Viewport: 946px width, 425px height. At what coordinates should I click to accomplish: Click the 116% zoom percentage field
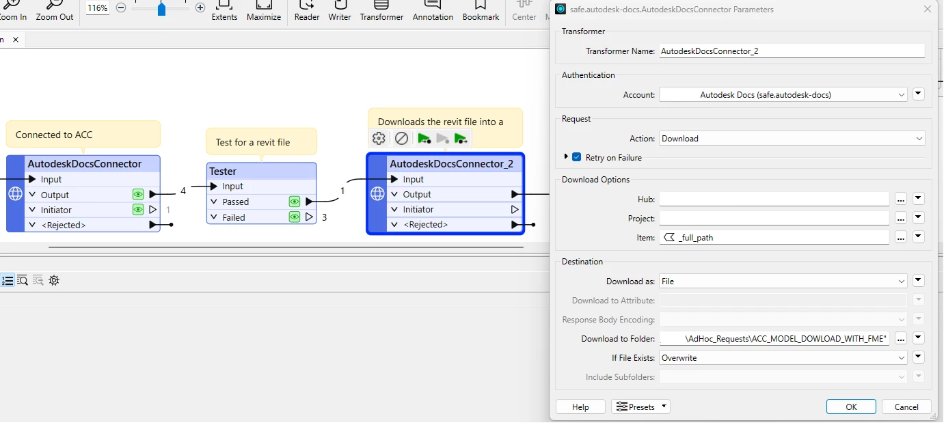98,8
